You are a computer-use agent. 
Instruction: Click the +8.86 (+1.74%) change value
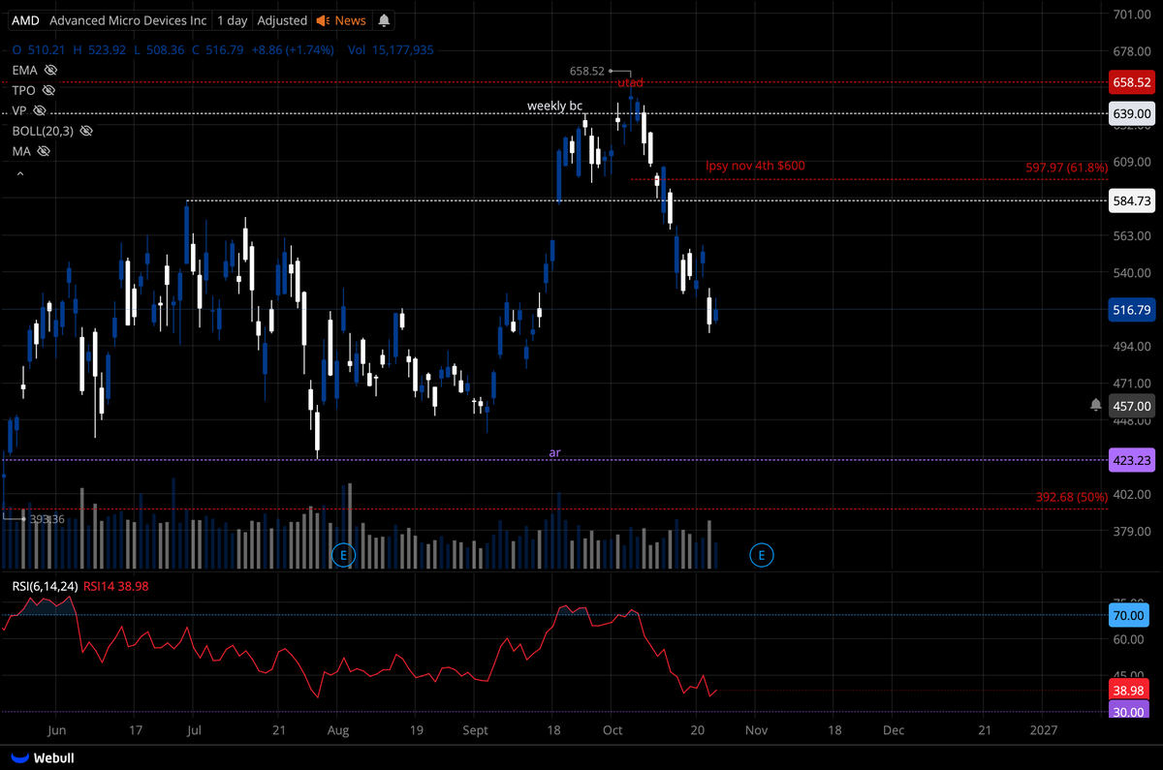click(x=291, y=49)
